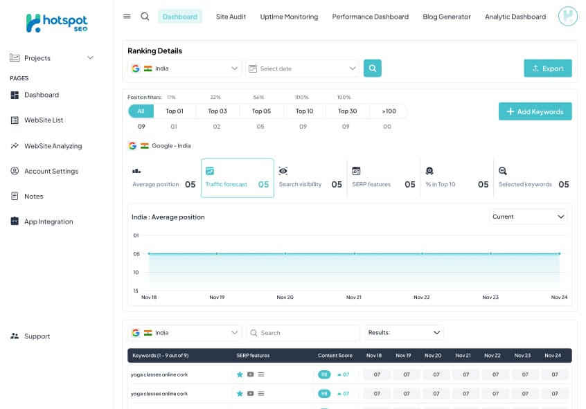Expand the Projects chevron in sidebar
586x409 pixels.
tap(91, 58)
